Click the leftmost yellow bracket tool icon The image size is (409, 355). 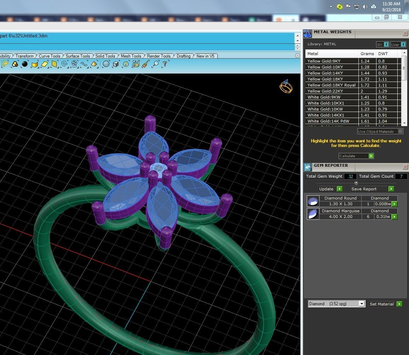[5, 64]
